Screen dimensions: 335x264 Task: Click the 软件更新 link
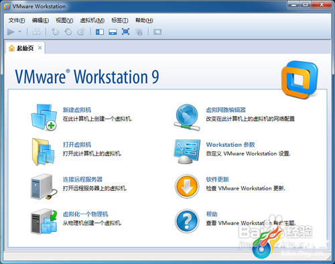click(x=217, y=180)
